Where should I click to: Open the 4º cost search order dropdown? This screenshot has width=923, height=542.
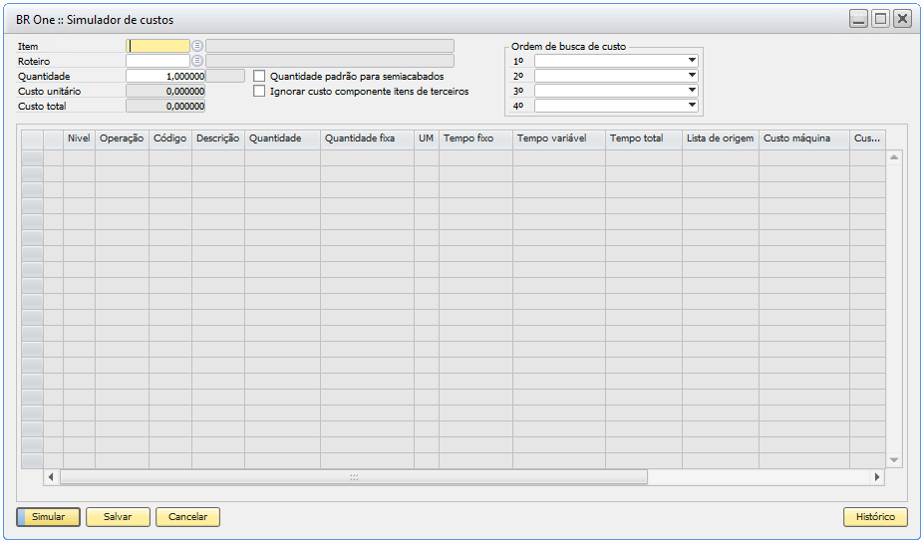click(x=692, y=105)
